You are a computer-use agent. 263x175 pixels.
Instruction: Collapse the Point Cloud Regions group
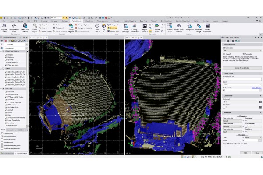pos(2,51)
